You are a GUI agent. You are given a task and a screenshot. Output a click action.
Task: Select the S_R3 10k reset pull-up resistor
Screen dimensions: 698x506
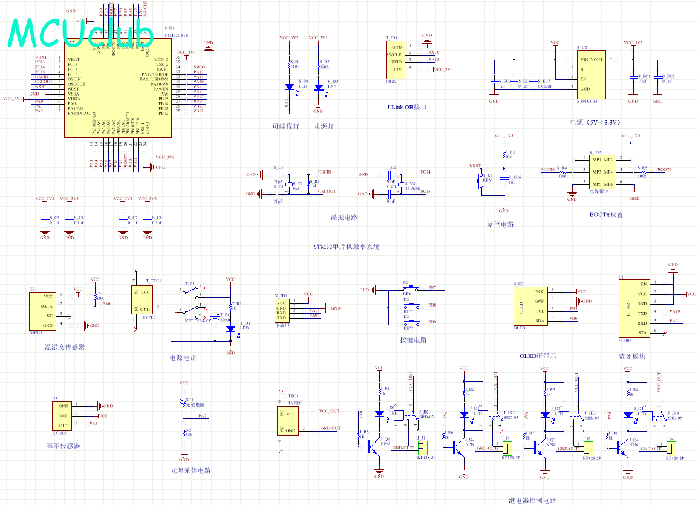[x=504, y=155]
